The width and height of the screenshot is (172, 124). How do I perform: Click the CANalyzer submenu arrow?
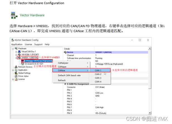tap(87, 63)
